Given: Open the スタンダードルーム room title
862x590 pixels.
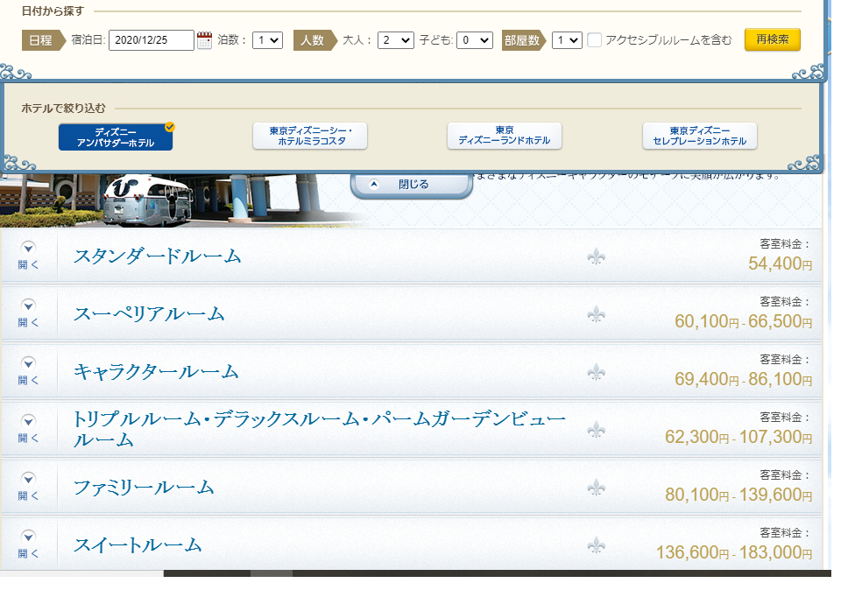Looking at the screenshot, I should pyautogui.click(x=157, y=256).
